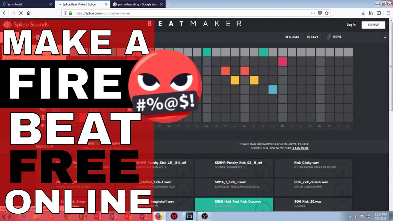Switch to the Splice Beat Maker tab
The height and width of the screenshot is (221, 393).
pos(83,4)
